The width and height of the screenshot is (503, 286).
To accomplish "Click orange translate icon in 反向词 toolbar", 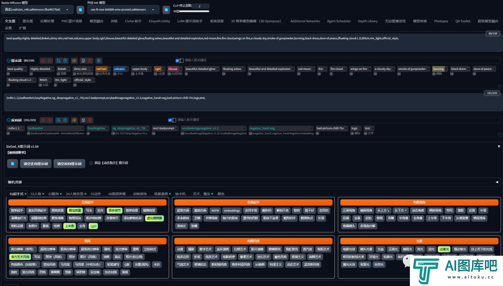I will pos(74,120).
